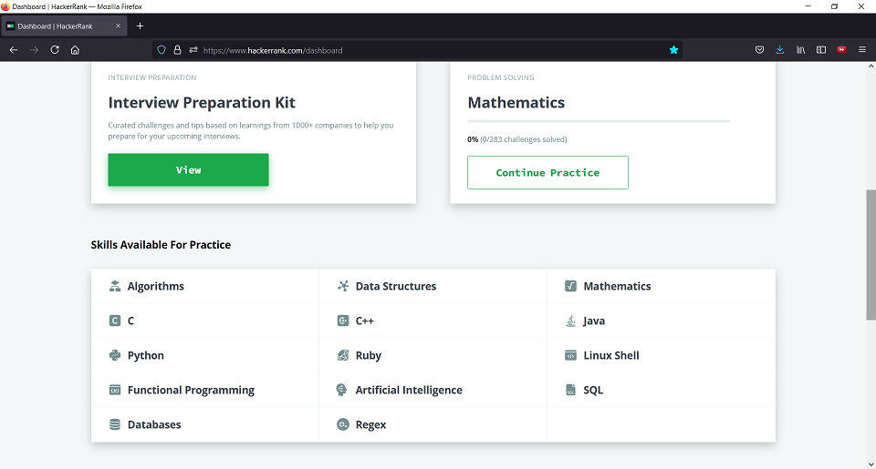Click the Databases stack icon

pyautogui.click(x=115, y=424)
